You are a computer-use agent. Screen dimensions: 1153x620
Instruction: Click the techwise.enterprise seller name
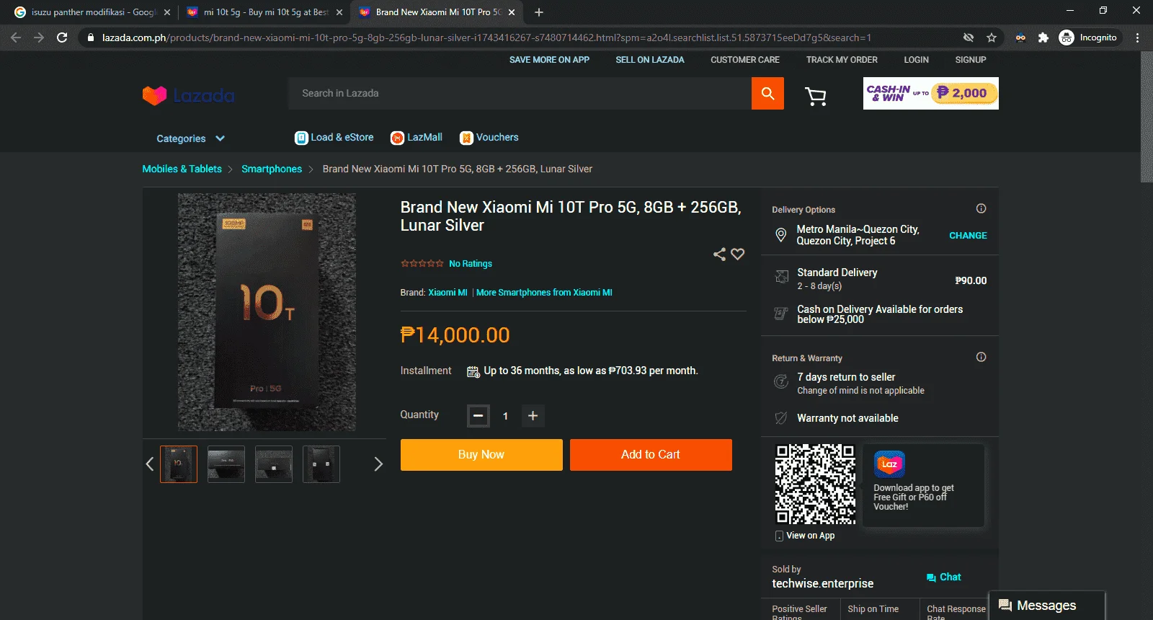tap(822, 584)
